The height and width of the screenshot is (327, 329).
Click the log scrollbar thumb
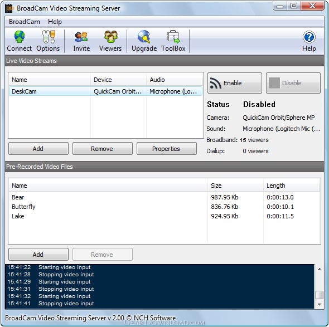point(319,295)
